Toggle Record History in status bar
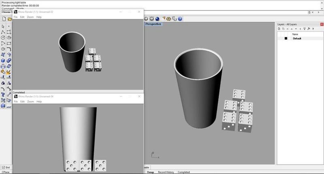 click(x=166, y=172)
